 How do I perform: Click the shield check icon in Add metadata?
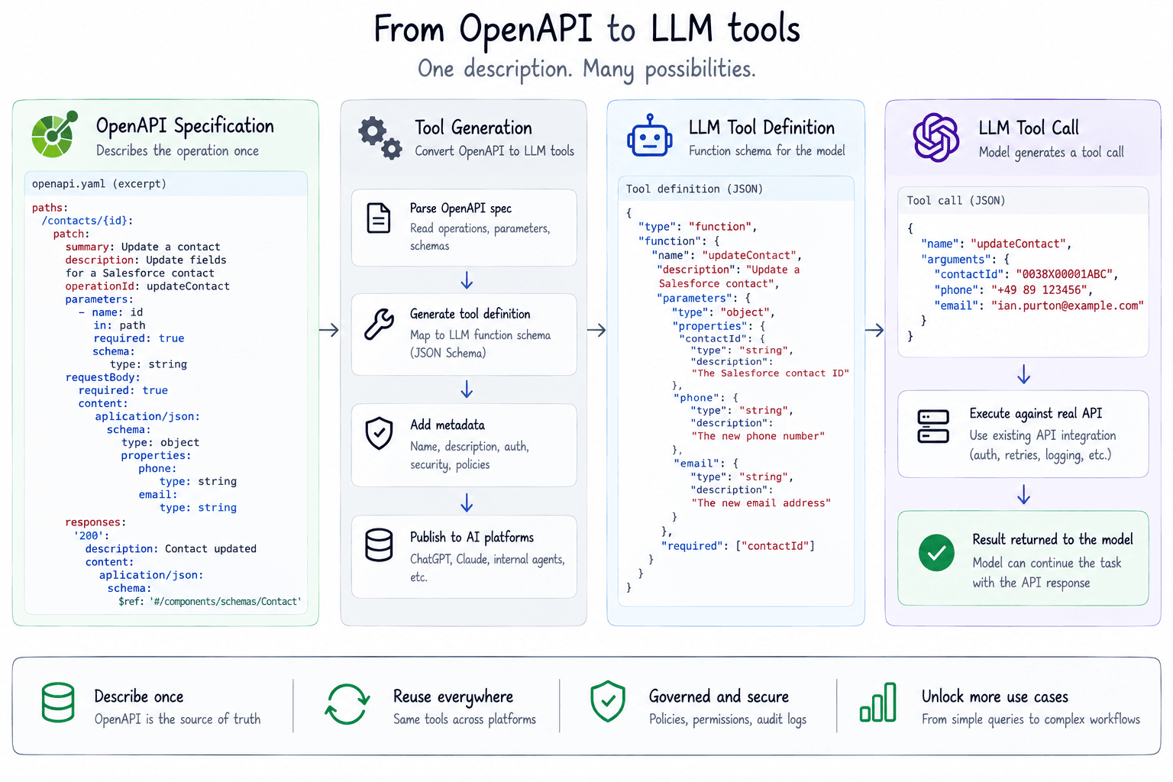(x=379, y=434)
